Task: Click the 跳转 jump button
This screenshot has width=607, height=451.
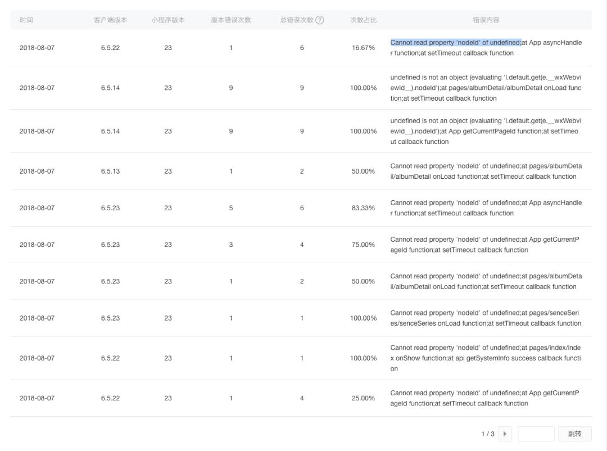Action: (x=574, y=434)
